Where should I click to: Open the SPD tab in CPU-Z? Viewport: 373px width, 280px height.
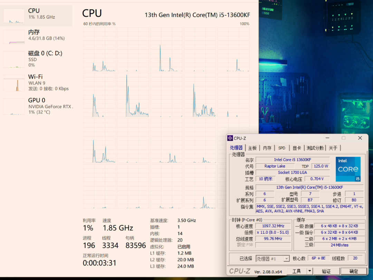pos(282,148)
